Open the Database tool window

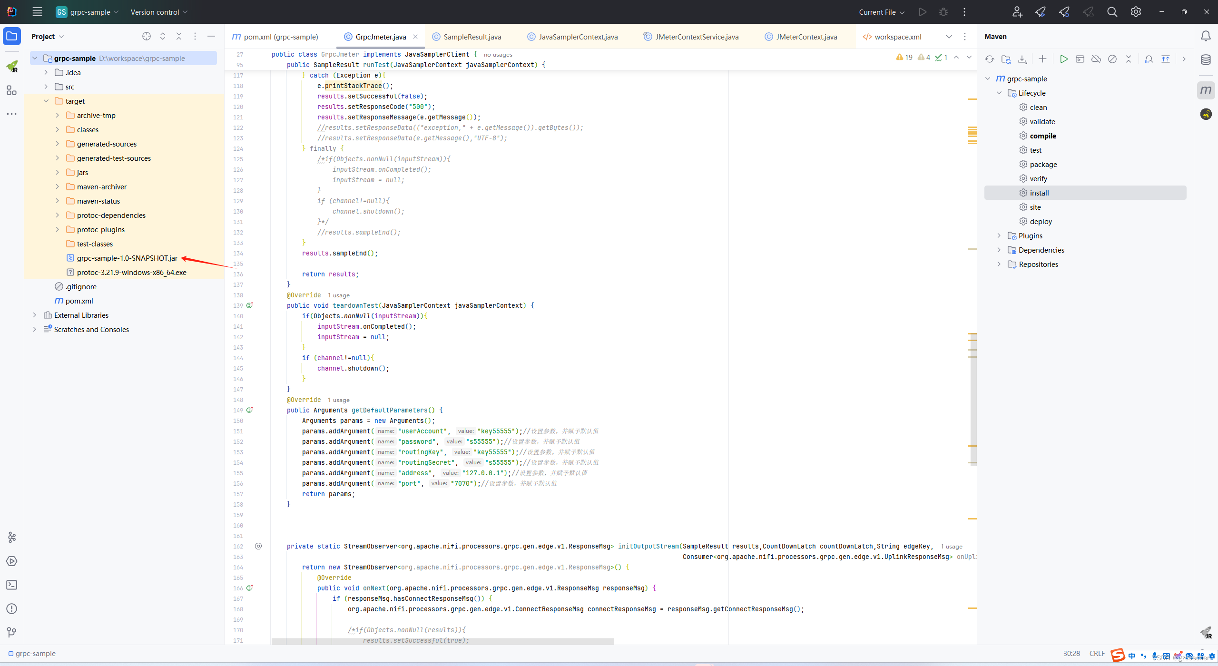click(1206, 60)
